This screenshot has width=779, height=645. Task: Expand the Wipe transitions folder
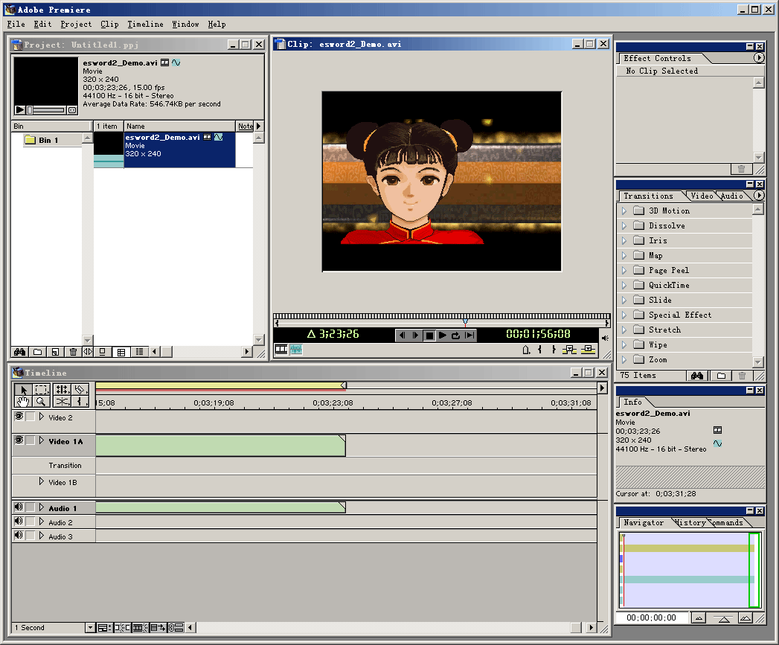(624, 345)
